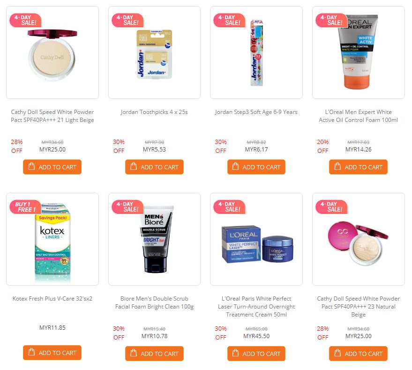Click the 4-Day Sale badge on Biore Men's scrub
This screenshot has height=370, width=412.
(127, 207)
